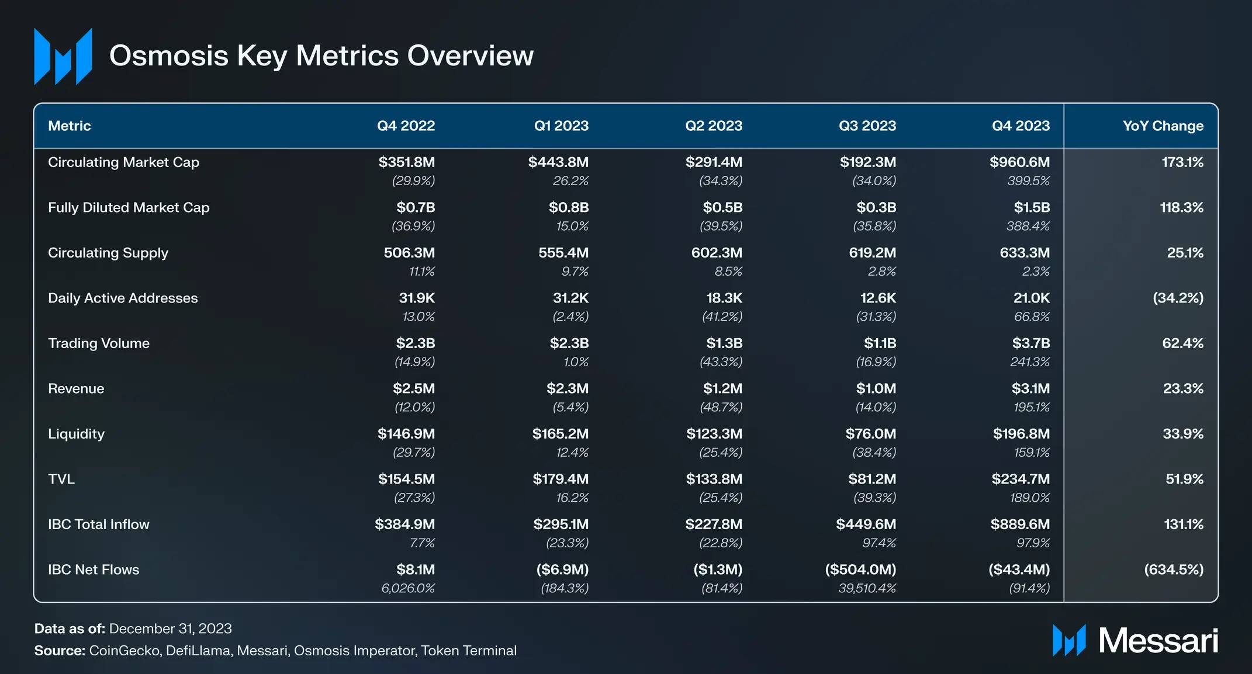The image size is (1252, 674).
Task: Click the '$889.6M' IBC inflow value
Action: click(x=1020, y=524)
